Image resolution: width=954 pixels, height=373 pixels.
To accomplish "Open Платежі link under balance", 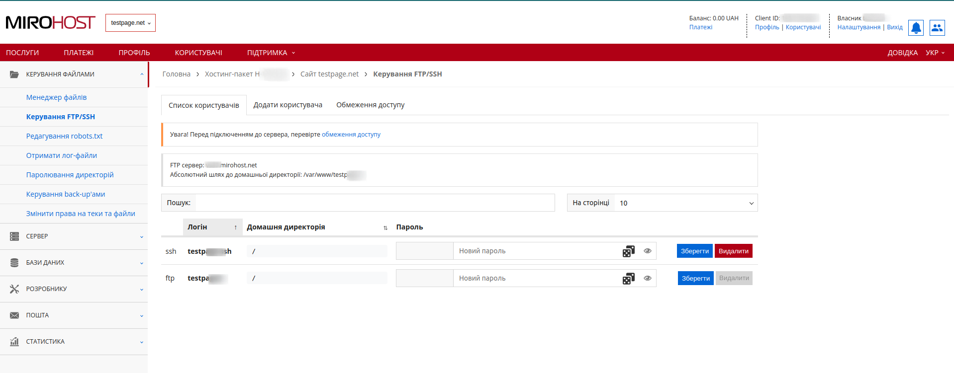I will click(x=701, y=27).
